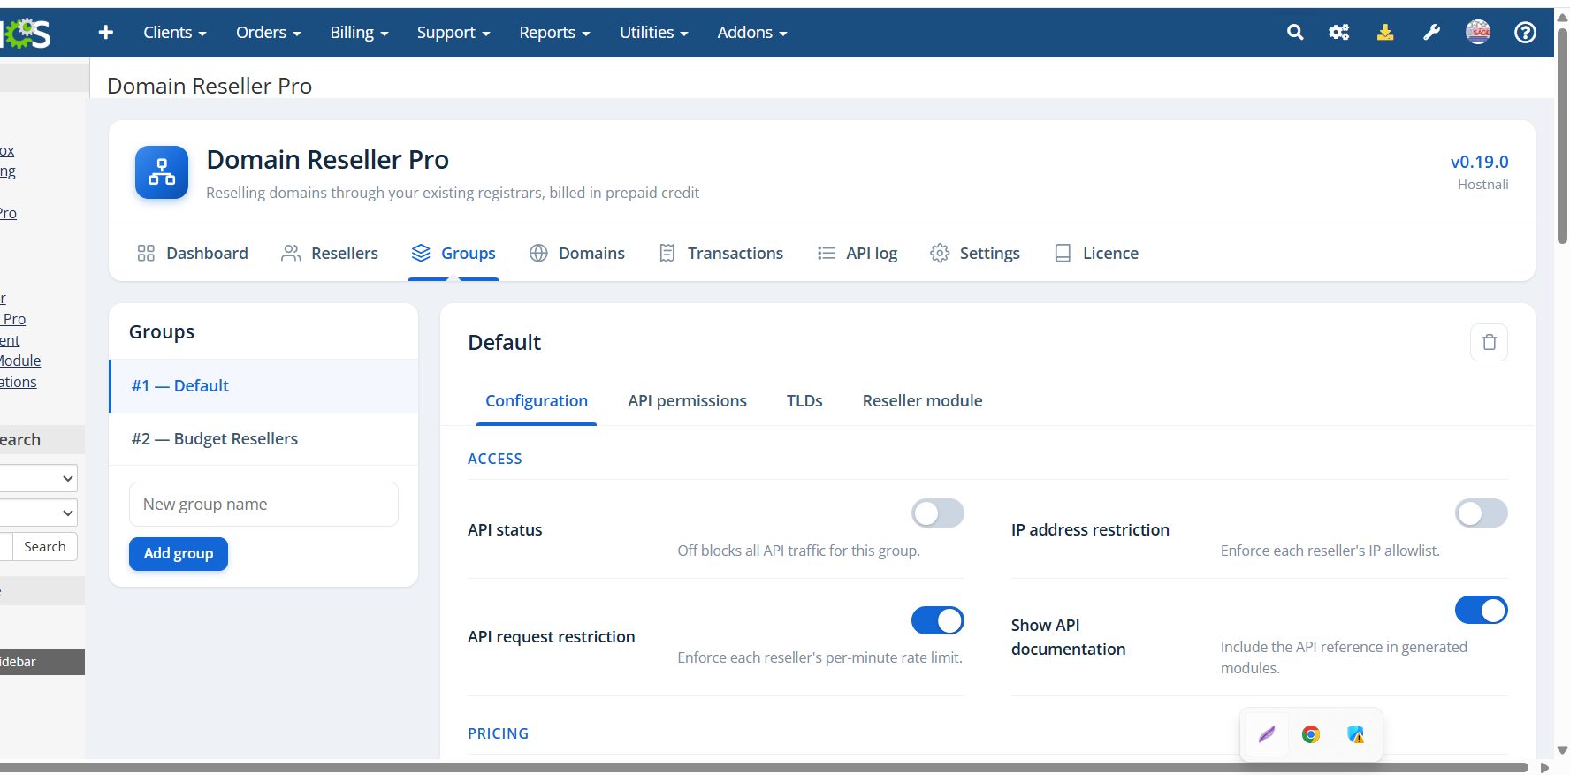The image size is (1570, 775).
Task: Open the sidebar dropdown directly above Search button
Action: click(x=39, y=513)
